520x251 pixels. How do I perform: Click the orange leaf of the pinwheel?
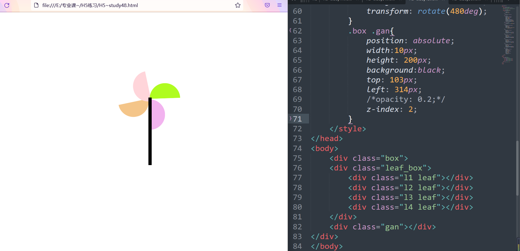pos(133,109)
